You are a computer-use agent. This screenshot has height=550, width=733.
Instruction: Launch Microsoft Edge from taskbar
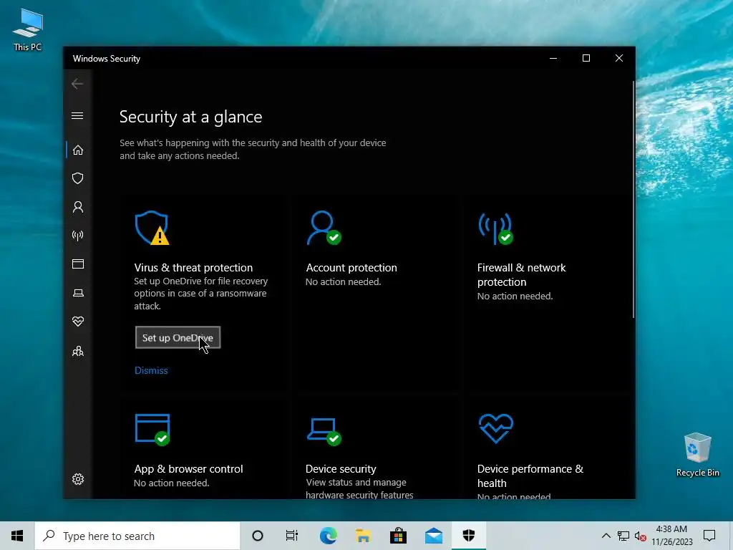click(x=328, y=536)
